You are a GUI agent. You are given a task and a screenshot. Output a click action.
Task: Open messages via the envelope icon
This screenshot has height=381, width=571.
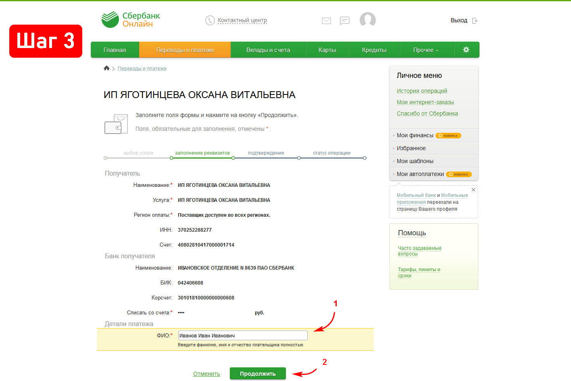[326, 21]
